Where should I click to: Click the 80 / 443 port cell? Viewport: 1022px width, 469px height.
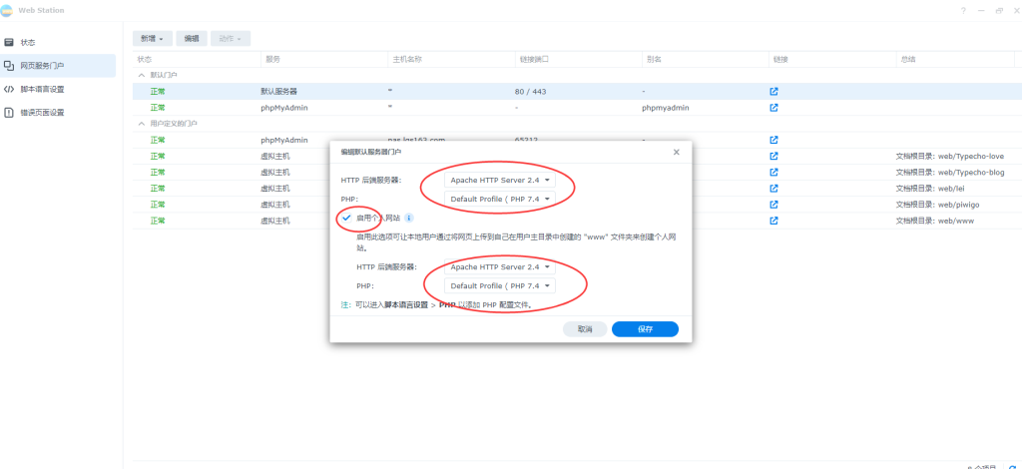pyautogui.click(x=531, y=92)
